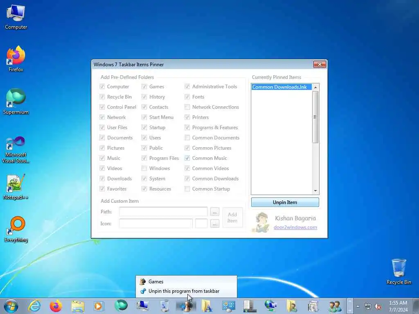Select the Everything desktop shortcut

point(16,229)
